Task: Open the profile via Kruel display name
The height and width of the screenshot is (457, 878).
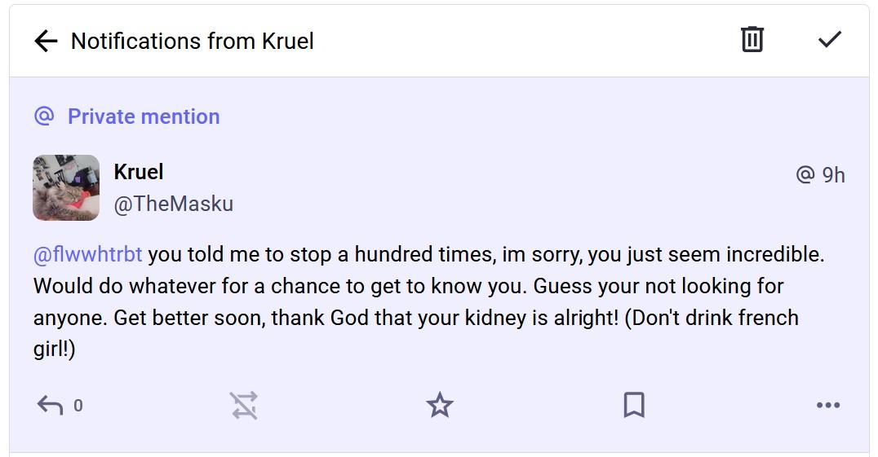Action: 139,172
